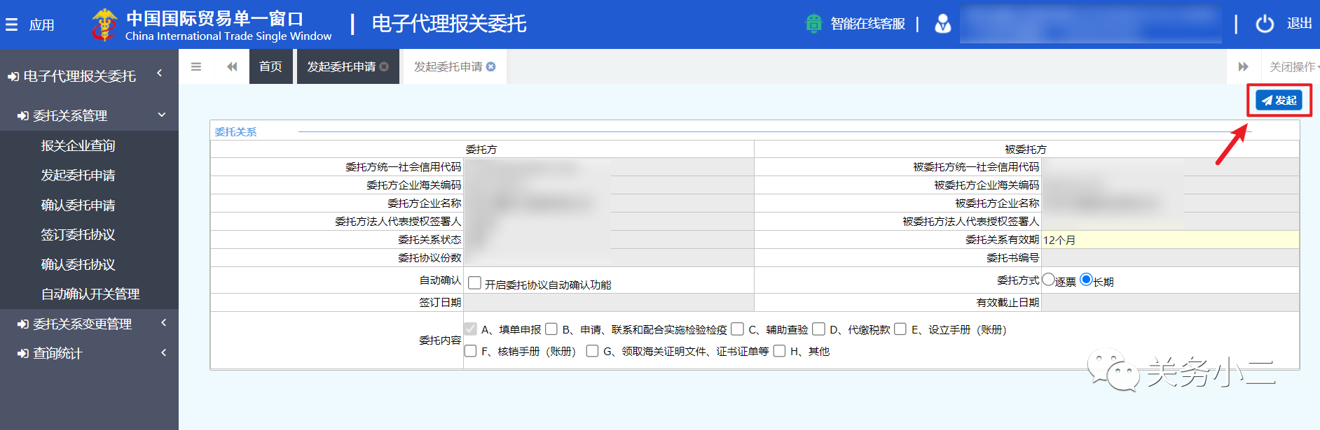Viewport: 1320px width, 430px height.
Task: Click the 委托书编号 field
Action: (x=1170, y=258)
